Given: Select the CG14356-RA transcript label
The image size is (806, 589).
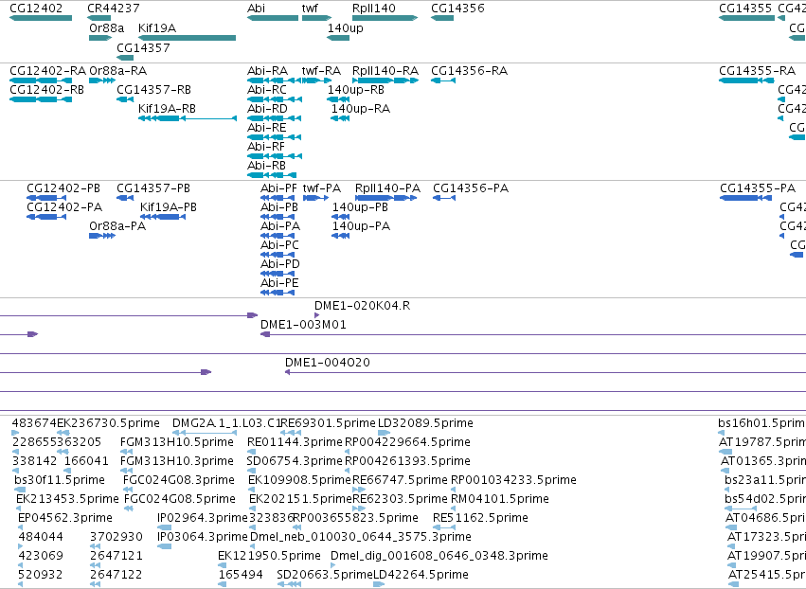Looking at the screenshot, I should point(470,71).
